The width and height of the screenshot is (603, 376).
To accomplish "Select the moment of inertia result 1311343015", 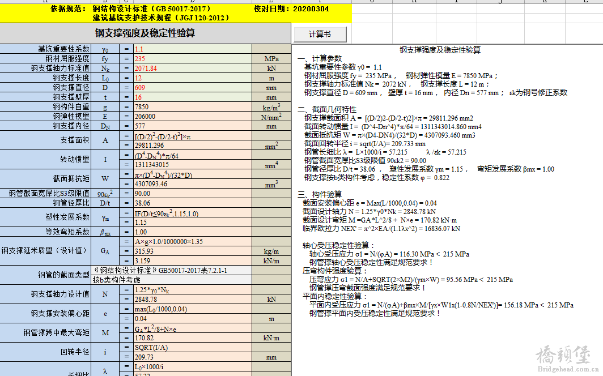I will (193, 165).
